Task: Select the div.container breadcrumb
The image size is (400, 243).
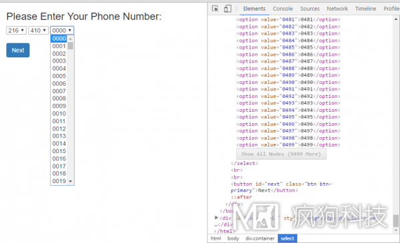Action: [x=260, y=238]
